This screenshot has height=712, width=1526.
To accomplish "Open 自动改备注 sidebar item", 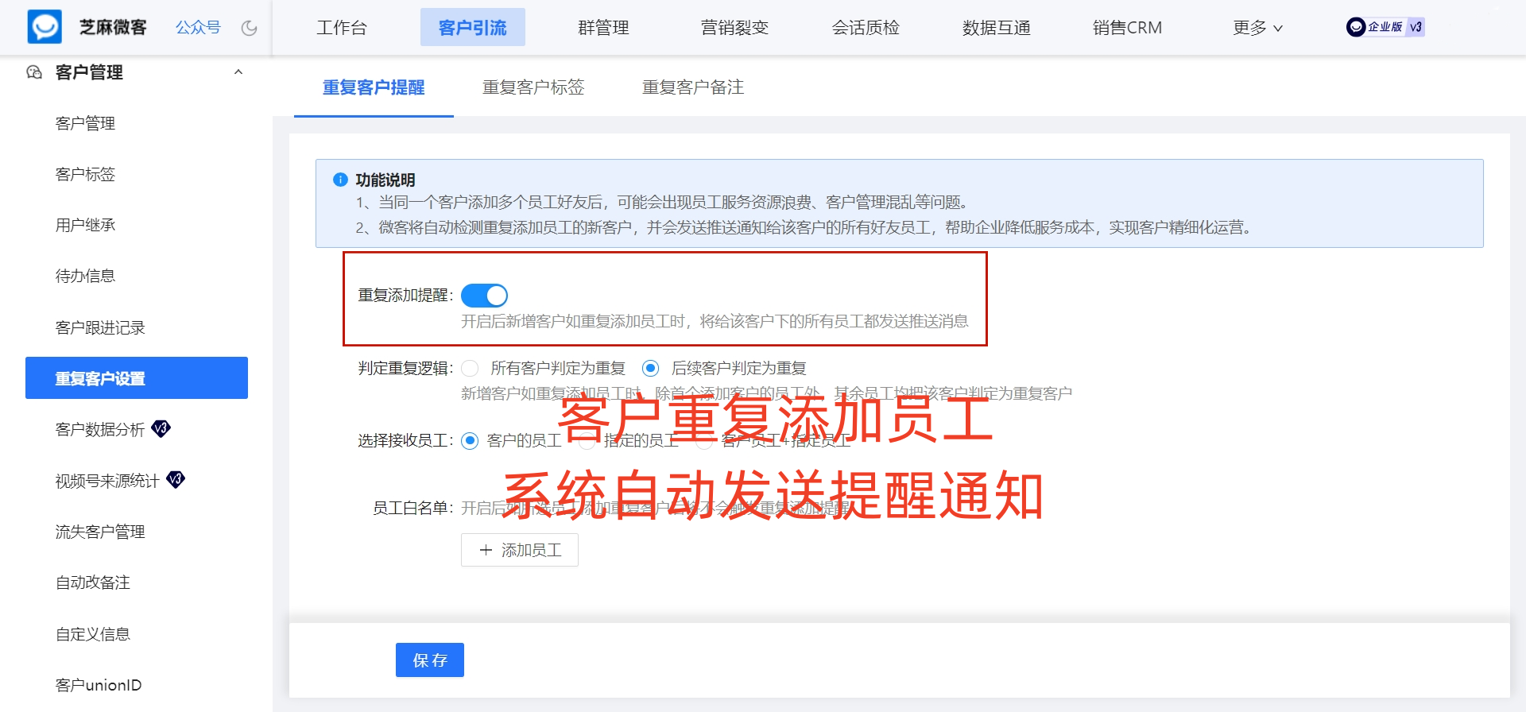I will point(92,582).
